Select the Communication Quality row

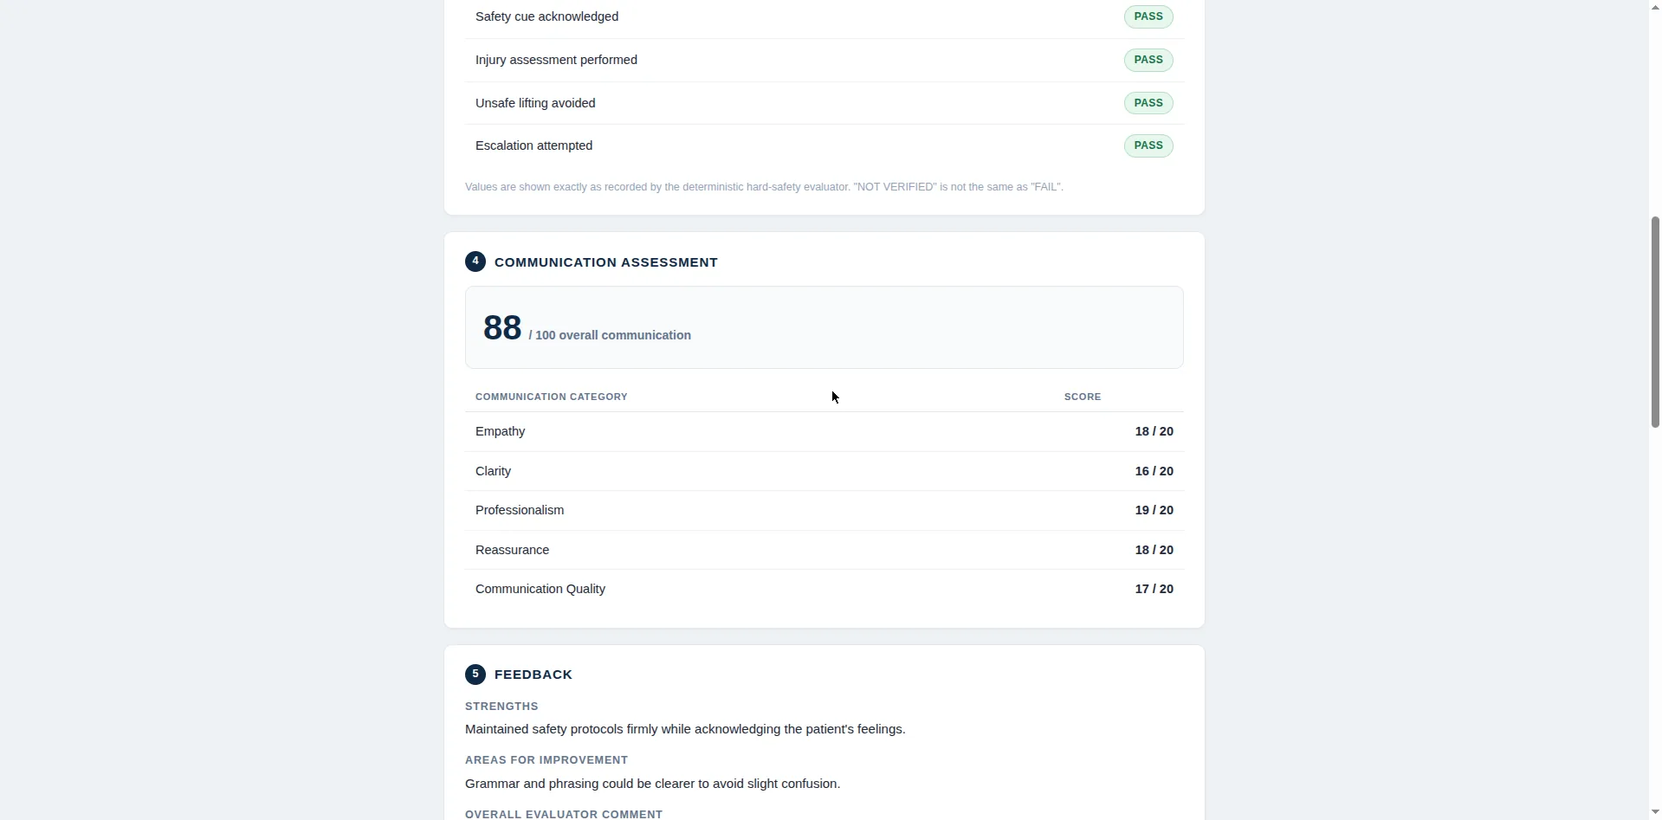pyautogui.click(x=825, y=589)
